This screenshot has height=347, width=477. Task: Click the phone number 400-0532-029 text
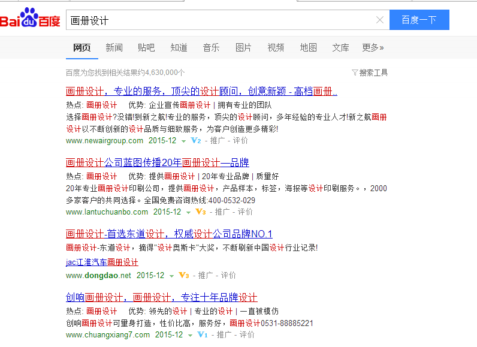231,200
